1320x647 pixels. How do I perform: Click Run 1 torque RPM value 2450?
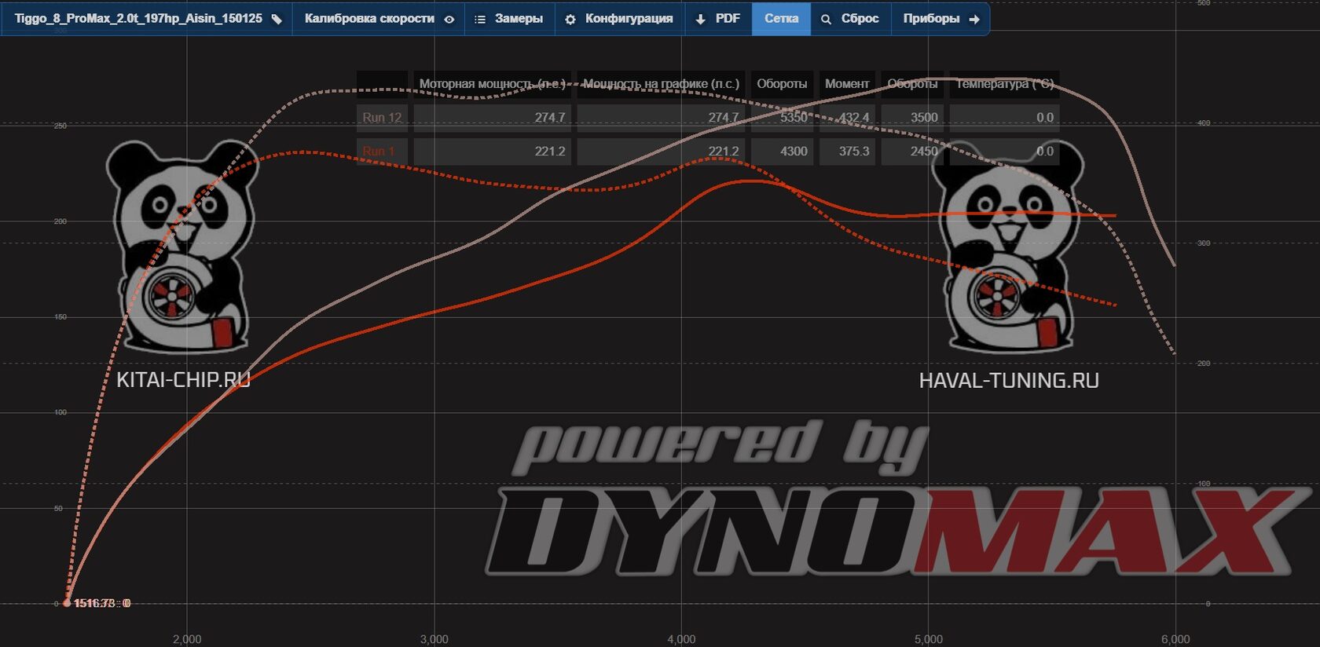point(912,151)
